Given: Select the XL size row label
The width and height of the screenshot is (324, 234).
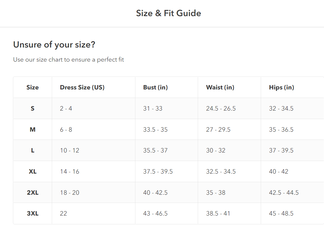Looking at the screenshot, I should coord(32,172).
